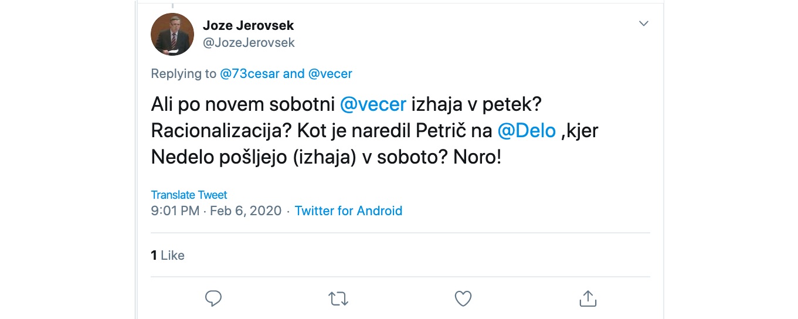Open the @JozeJerovsek handle link

click(249, 43)
